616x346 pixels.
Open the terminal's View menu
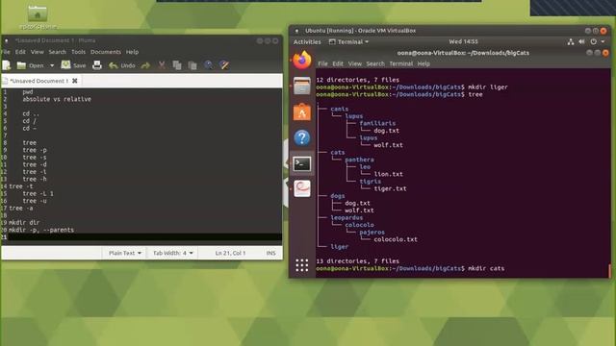[355, 63]
